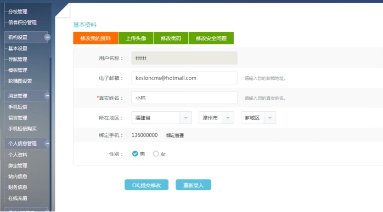Open 站内信息 in the sidebar

coord(18,176)
